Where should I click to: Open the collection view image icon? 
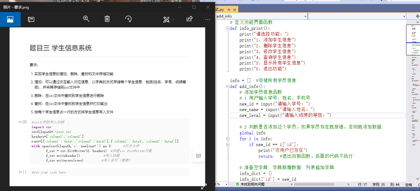[10, 19]
